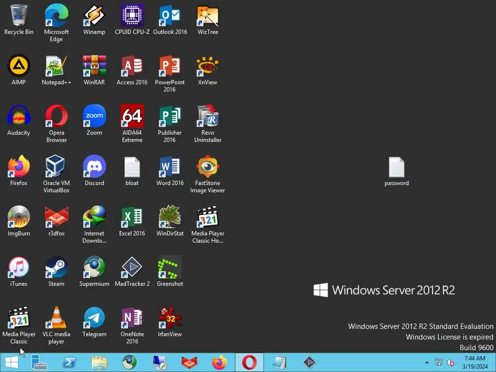Open the clock showing 7:44 AM
The width and height of the screenshot is (496, 372).
[475, 362]
